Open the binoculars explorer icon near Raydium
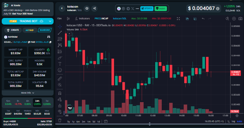244x128 pixels. pyautogui.click(x=49, y=37)
